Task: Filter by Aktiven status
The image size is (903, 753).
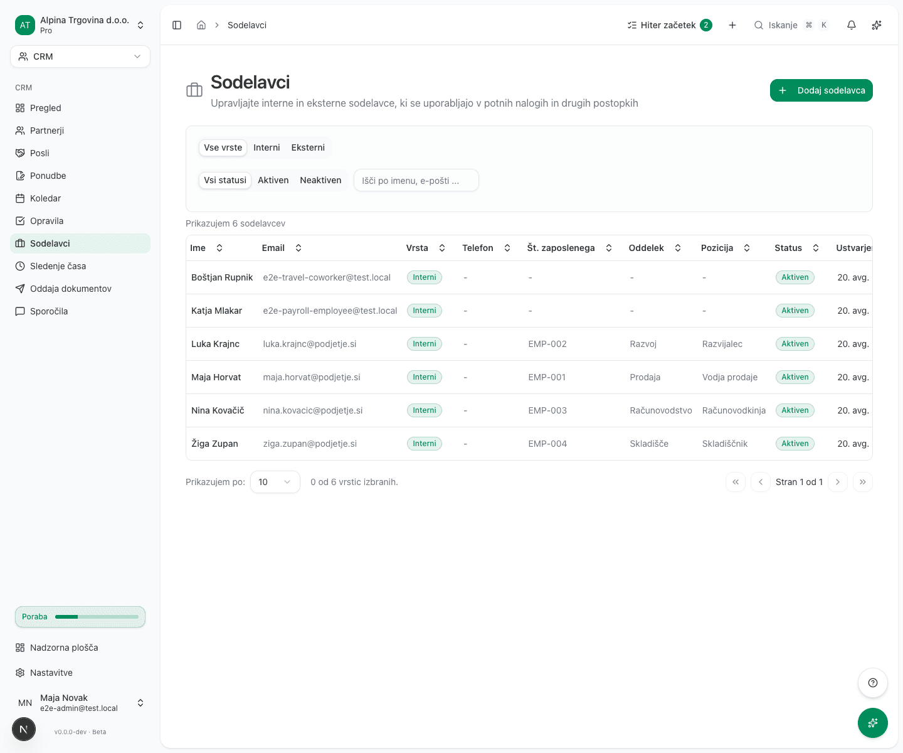Action: tap(273, 180)
